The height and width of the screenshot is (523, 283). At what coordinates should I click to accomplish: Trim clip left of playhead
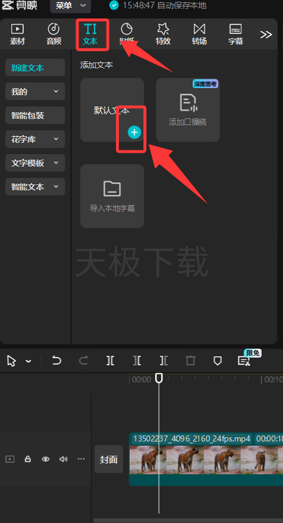point(137,361)
